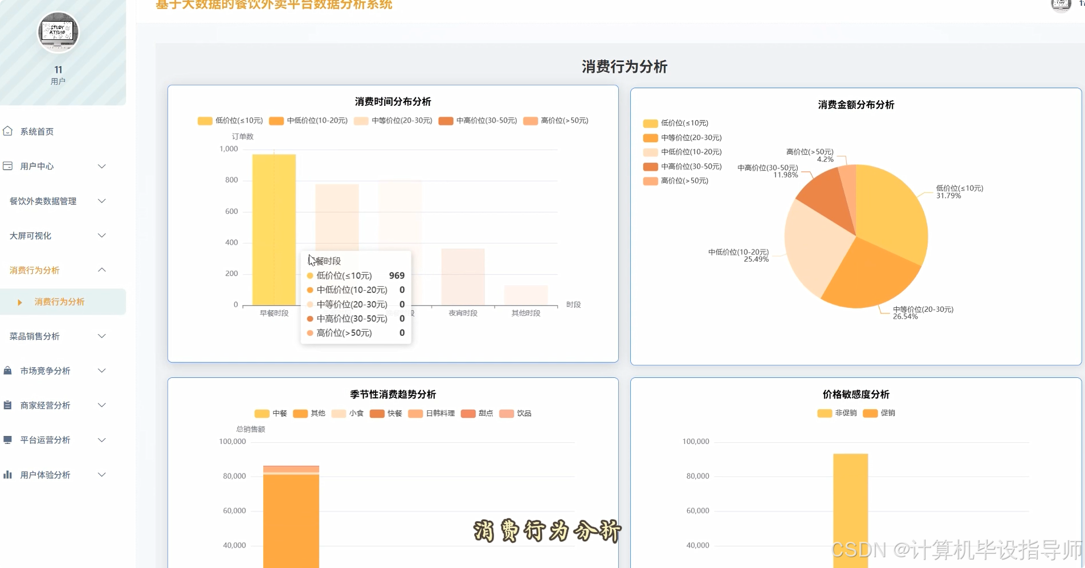Click the yellow 早餐时段 bar
Screen dimensions: 1085x568
[x=274, y=229]
